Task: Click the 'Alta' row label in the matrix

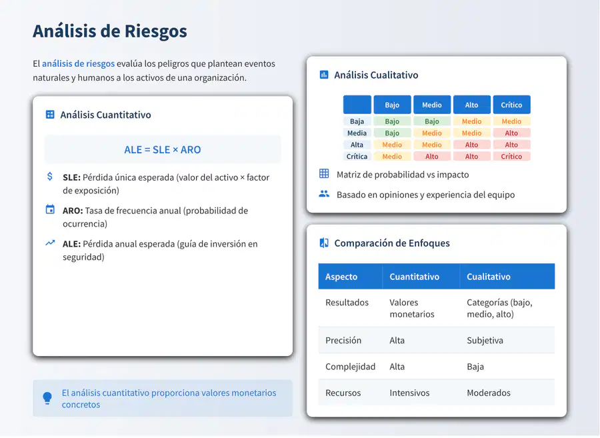Action: (357, 145)
